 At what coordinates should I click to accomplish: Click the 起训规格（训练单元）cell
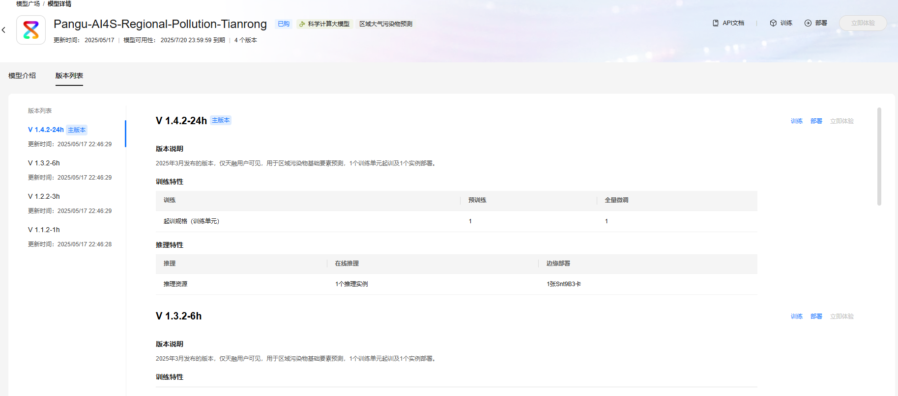[x=191, y=221]
